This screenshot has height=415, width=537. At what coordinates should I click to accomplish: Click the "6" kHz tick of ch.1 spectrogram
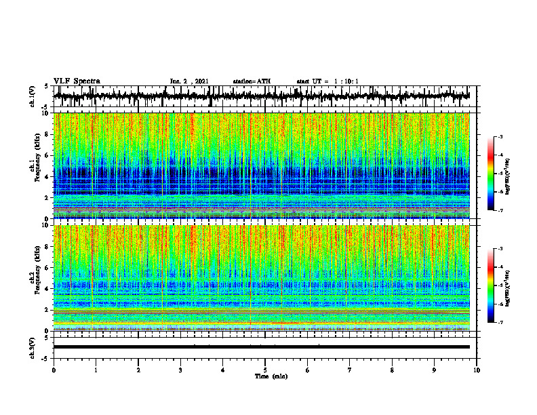coord(47,155)
